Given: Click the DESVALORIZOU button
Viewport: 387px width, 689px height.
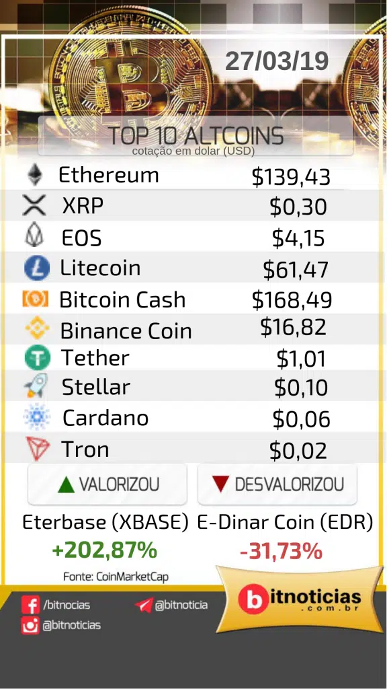Looking at the screenshot, I should coord(277,484).
